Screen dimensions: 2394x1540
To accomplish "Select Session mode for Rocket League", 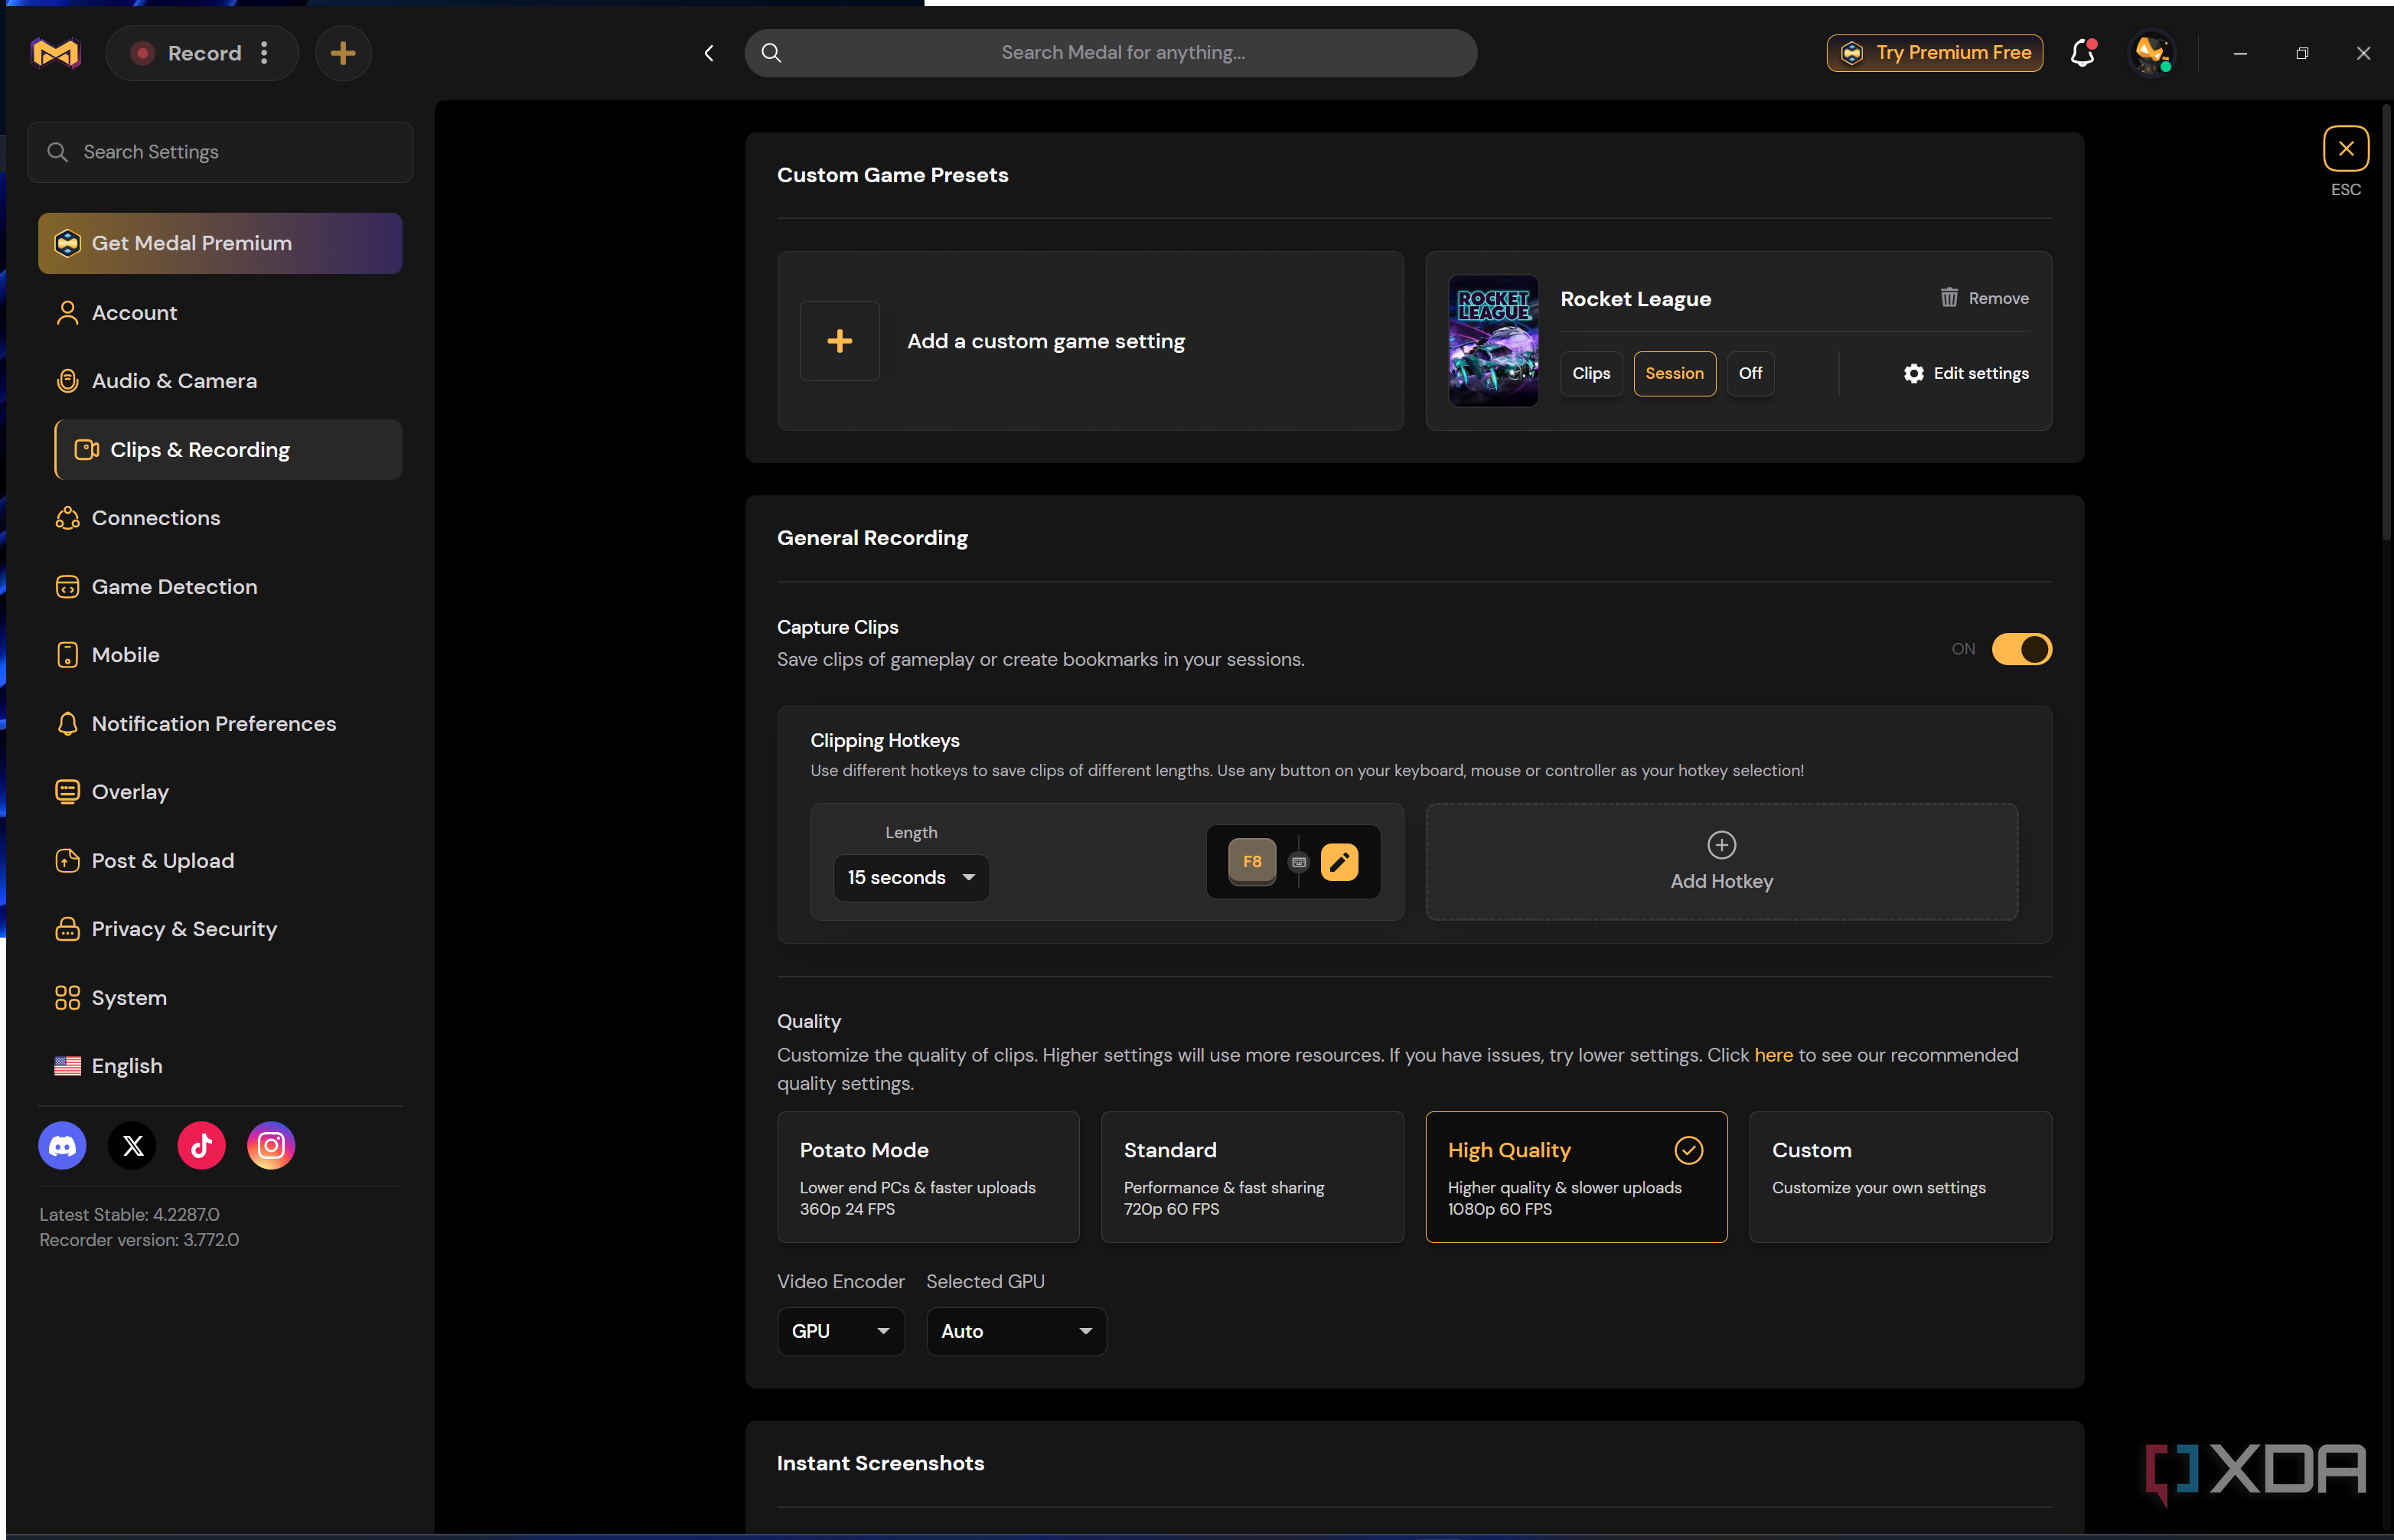I will coord(1675,373).
